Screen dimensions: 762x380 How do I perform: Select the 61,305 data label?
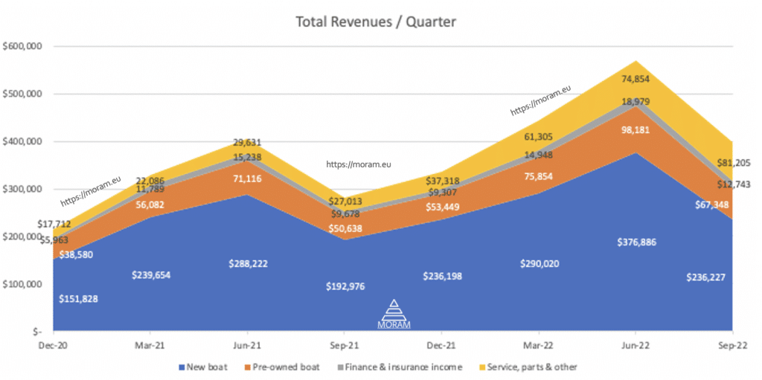tap(539, 137)
